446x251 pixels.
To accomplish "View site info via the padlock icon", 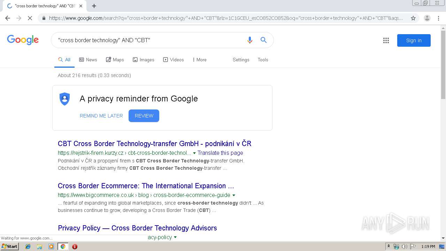I will [44, 18].
